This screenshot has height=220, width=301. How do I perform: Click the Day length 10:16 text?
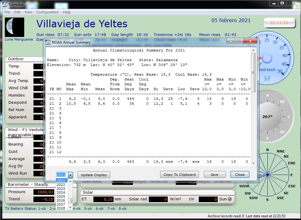(130, 35)
